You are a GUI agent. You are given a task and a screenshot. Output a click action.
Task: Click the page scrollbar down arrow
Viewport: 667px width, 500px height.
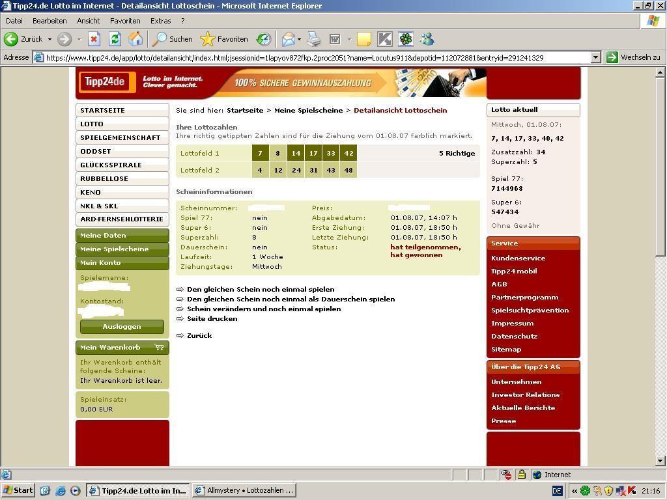tap(660, 460)
